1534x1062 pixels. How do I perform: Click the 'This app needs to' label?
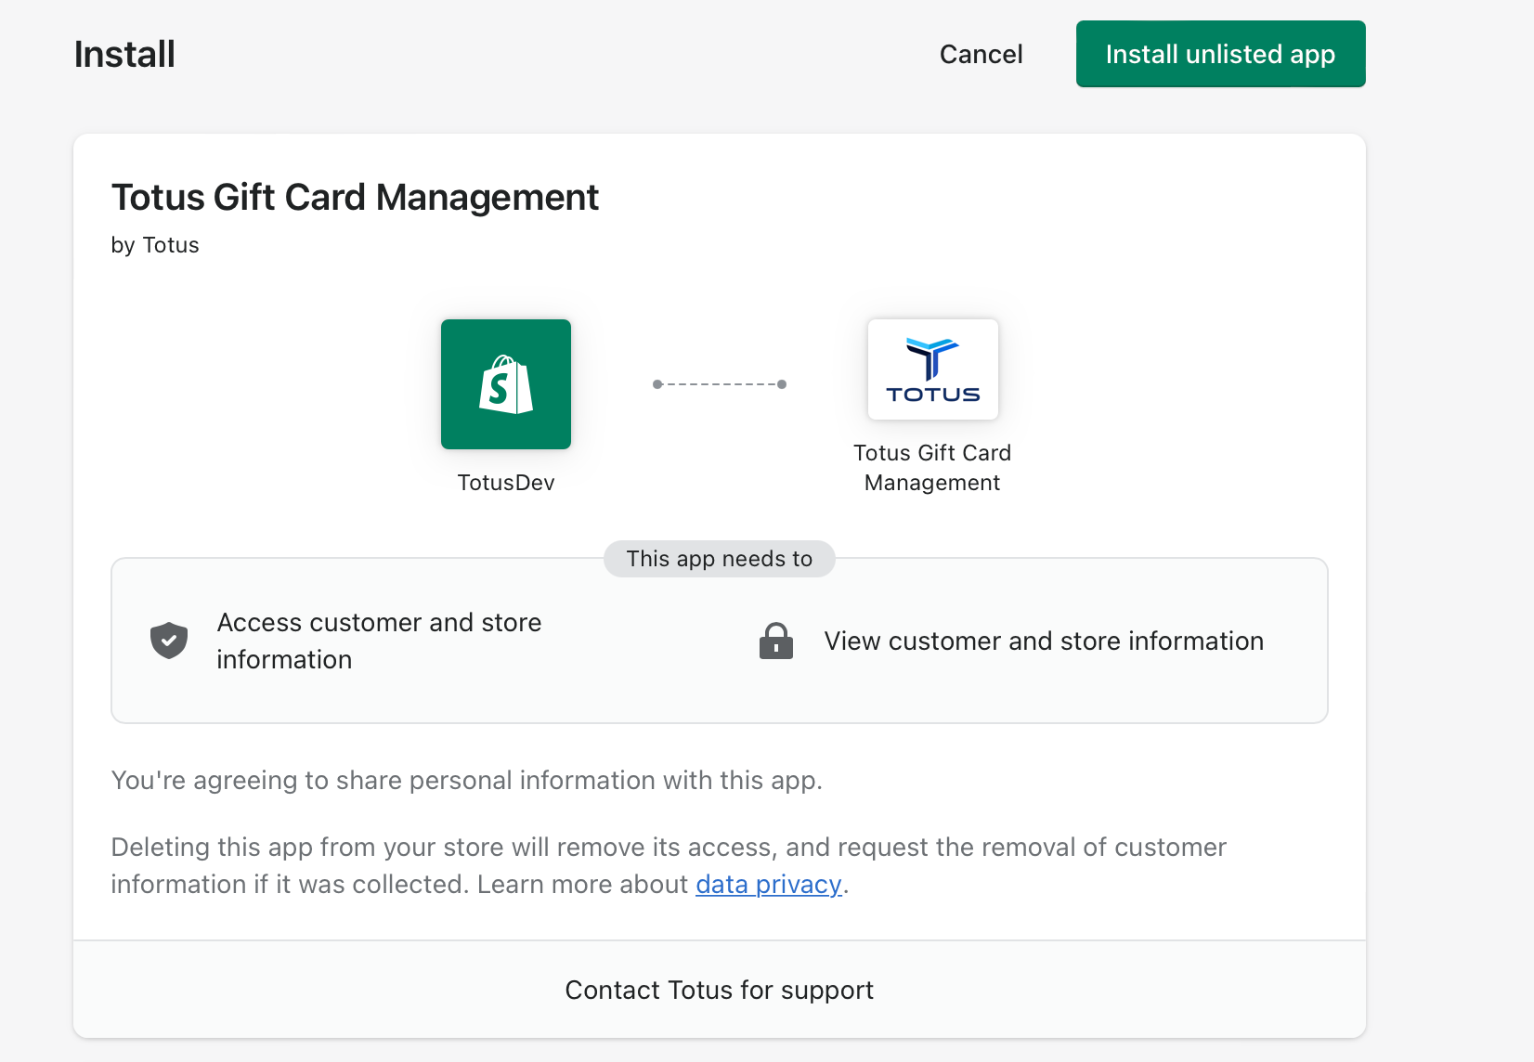[720, 559]
